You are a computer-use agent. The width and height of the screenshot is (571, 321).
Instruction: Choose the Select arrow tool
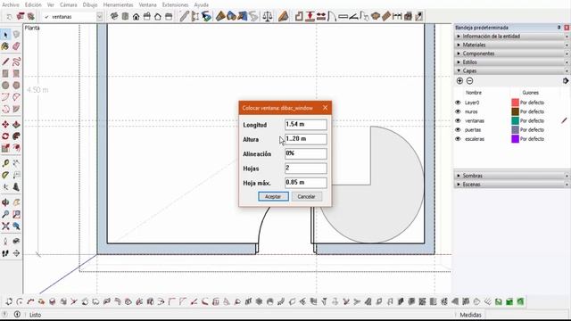pyautogui.click(x=5, y=35)
